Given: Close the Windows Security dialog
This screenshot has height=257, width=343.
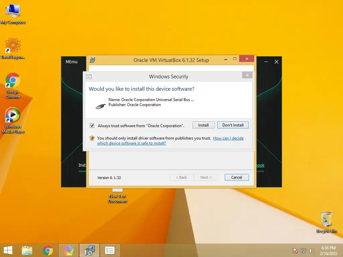Looking at the screenshot, I should pos(248,75).
